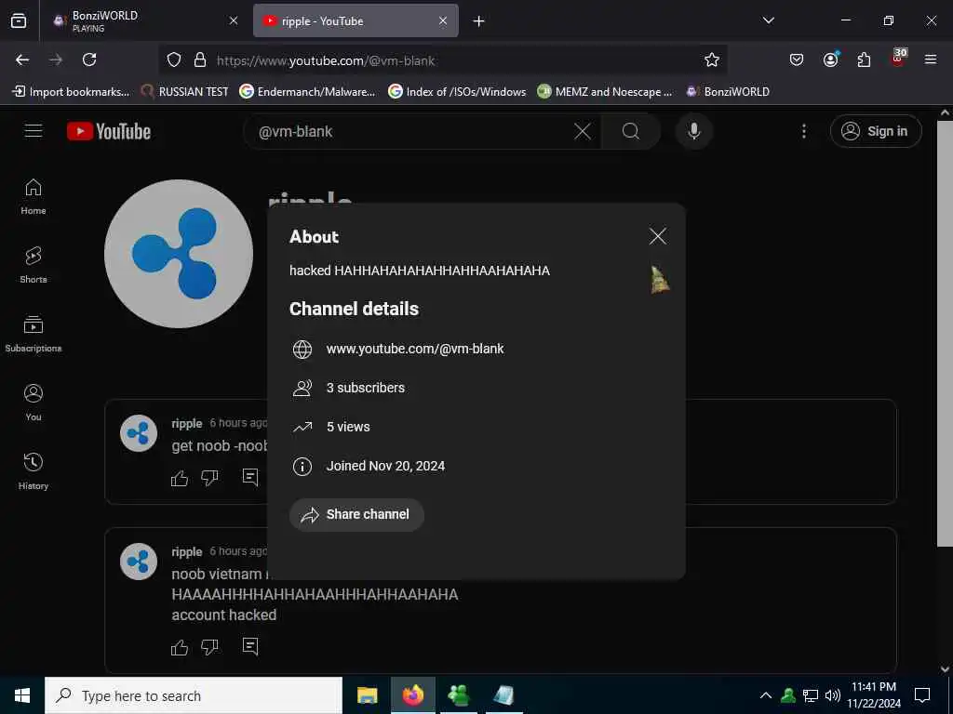Open History in sidebar
This screenshot has height=714, width=953.
(34, 471)
